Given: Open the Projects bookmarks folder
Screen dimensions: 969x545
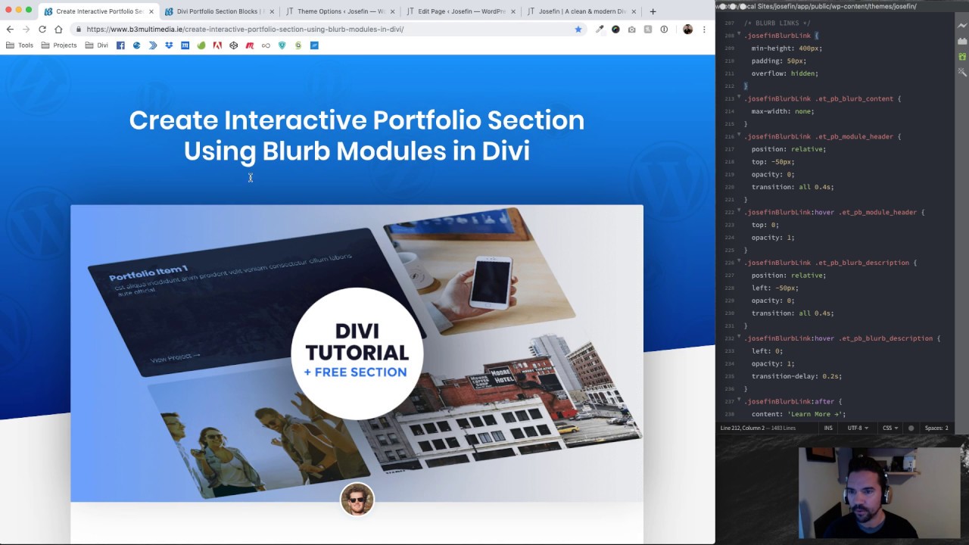Looking at the screenshot, I should pos(59,45).
